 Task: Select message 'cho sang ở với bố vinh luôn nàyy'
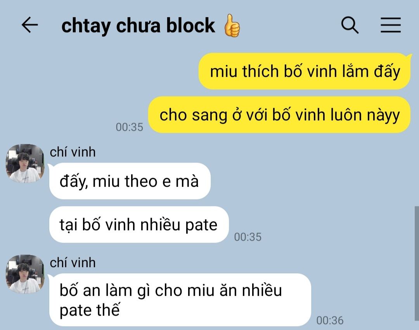coord(279,115)
